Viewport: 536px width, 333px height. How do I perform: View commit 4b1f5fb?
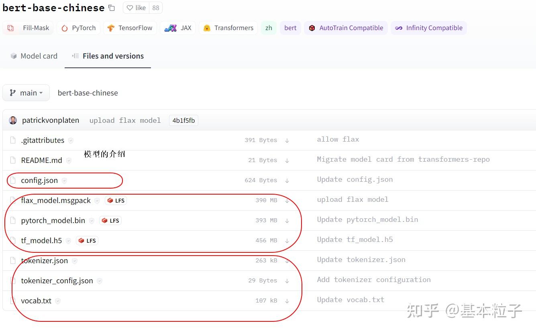pos(183,120)
